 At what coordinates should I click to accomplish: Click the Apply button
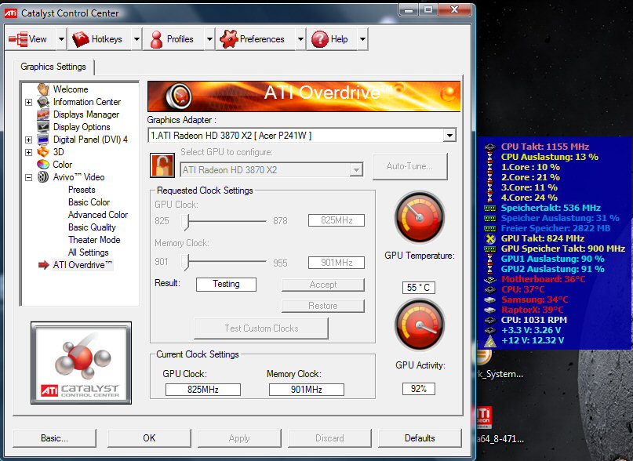coord(239,438)
